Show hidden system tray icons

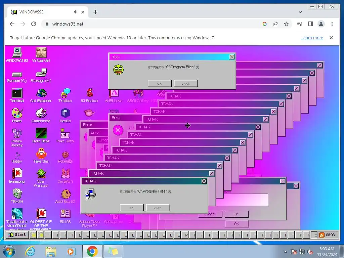[286, 252]
